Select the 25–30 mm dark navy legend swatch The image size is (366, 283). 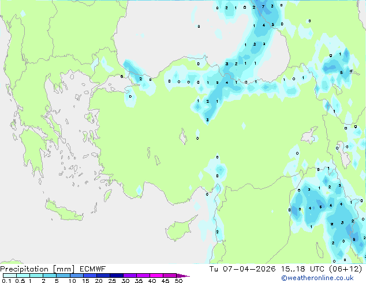tap(116, 275)
